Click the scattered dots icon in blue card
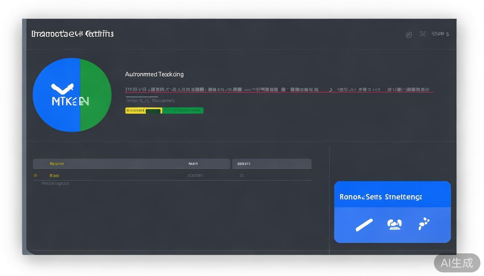Viewport: 484px width, 276px height. 424,224
